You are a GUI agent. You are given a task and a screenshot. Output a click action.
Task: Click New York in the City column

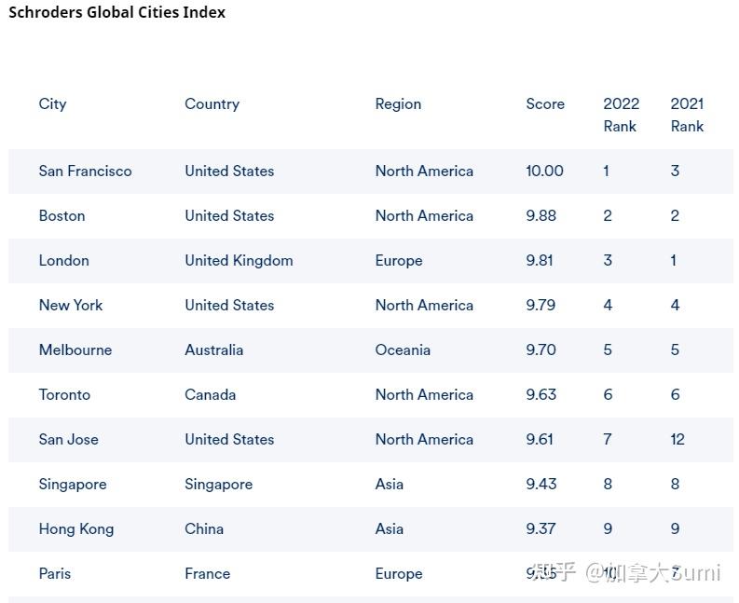[x=70, y=305]
